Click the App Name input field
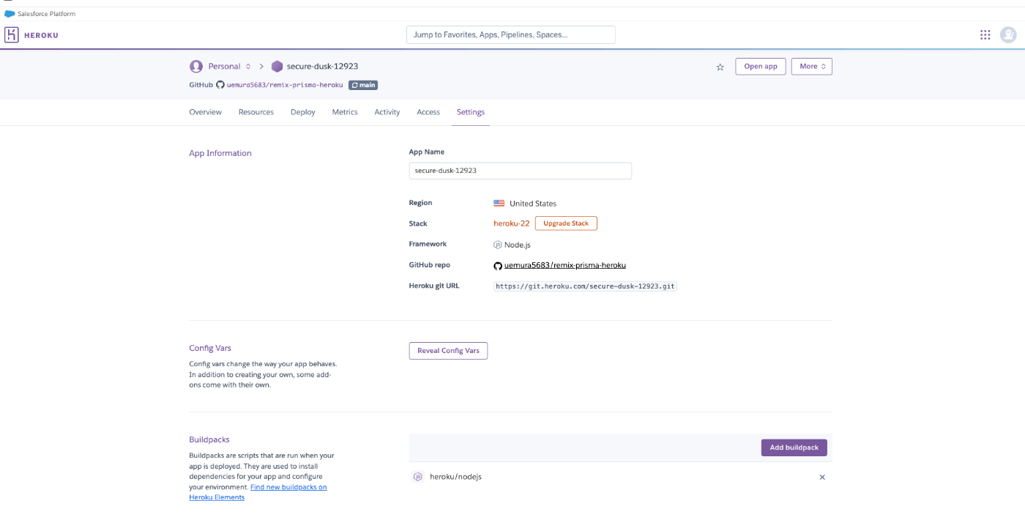The height and width of the screenshot is (520, 1025). pyautogui.click(x=520, y=171)
